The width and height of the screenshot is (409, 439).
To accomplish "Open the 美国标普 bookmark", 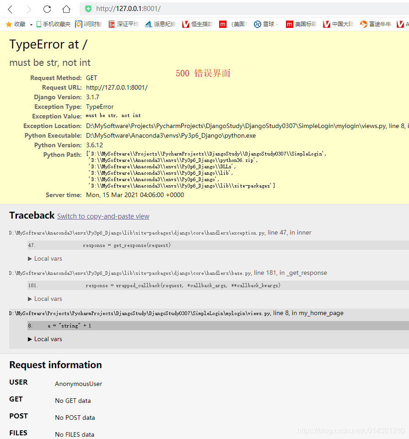I will coord(301,24).
